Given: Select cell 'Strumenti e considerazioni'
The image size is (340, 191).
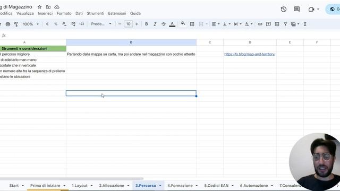Looking at the screenshot, I should [33, 48].
